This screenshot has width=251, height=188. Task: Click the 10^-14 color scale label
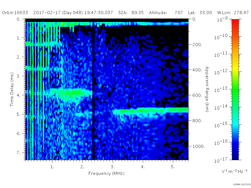tap(221, 107)
